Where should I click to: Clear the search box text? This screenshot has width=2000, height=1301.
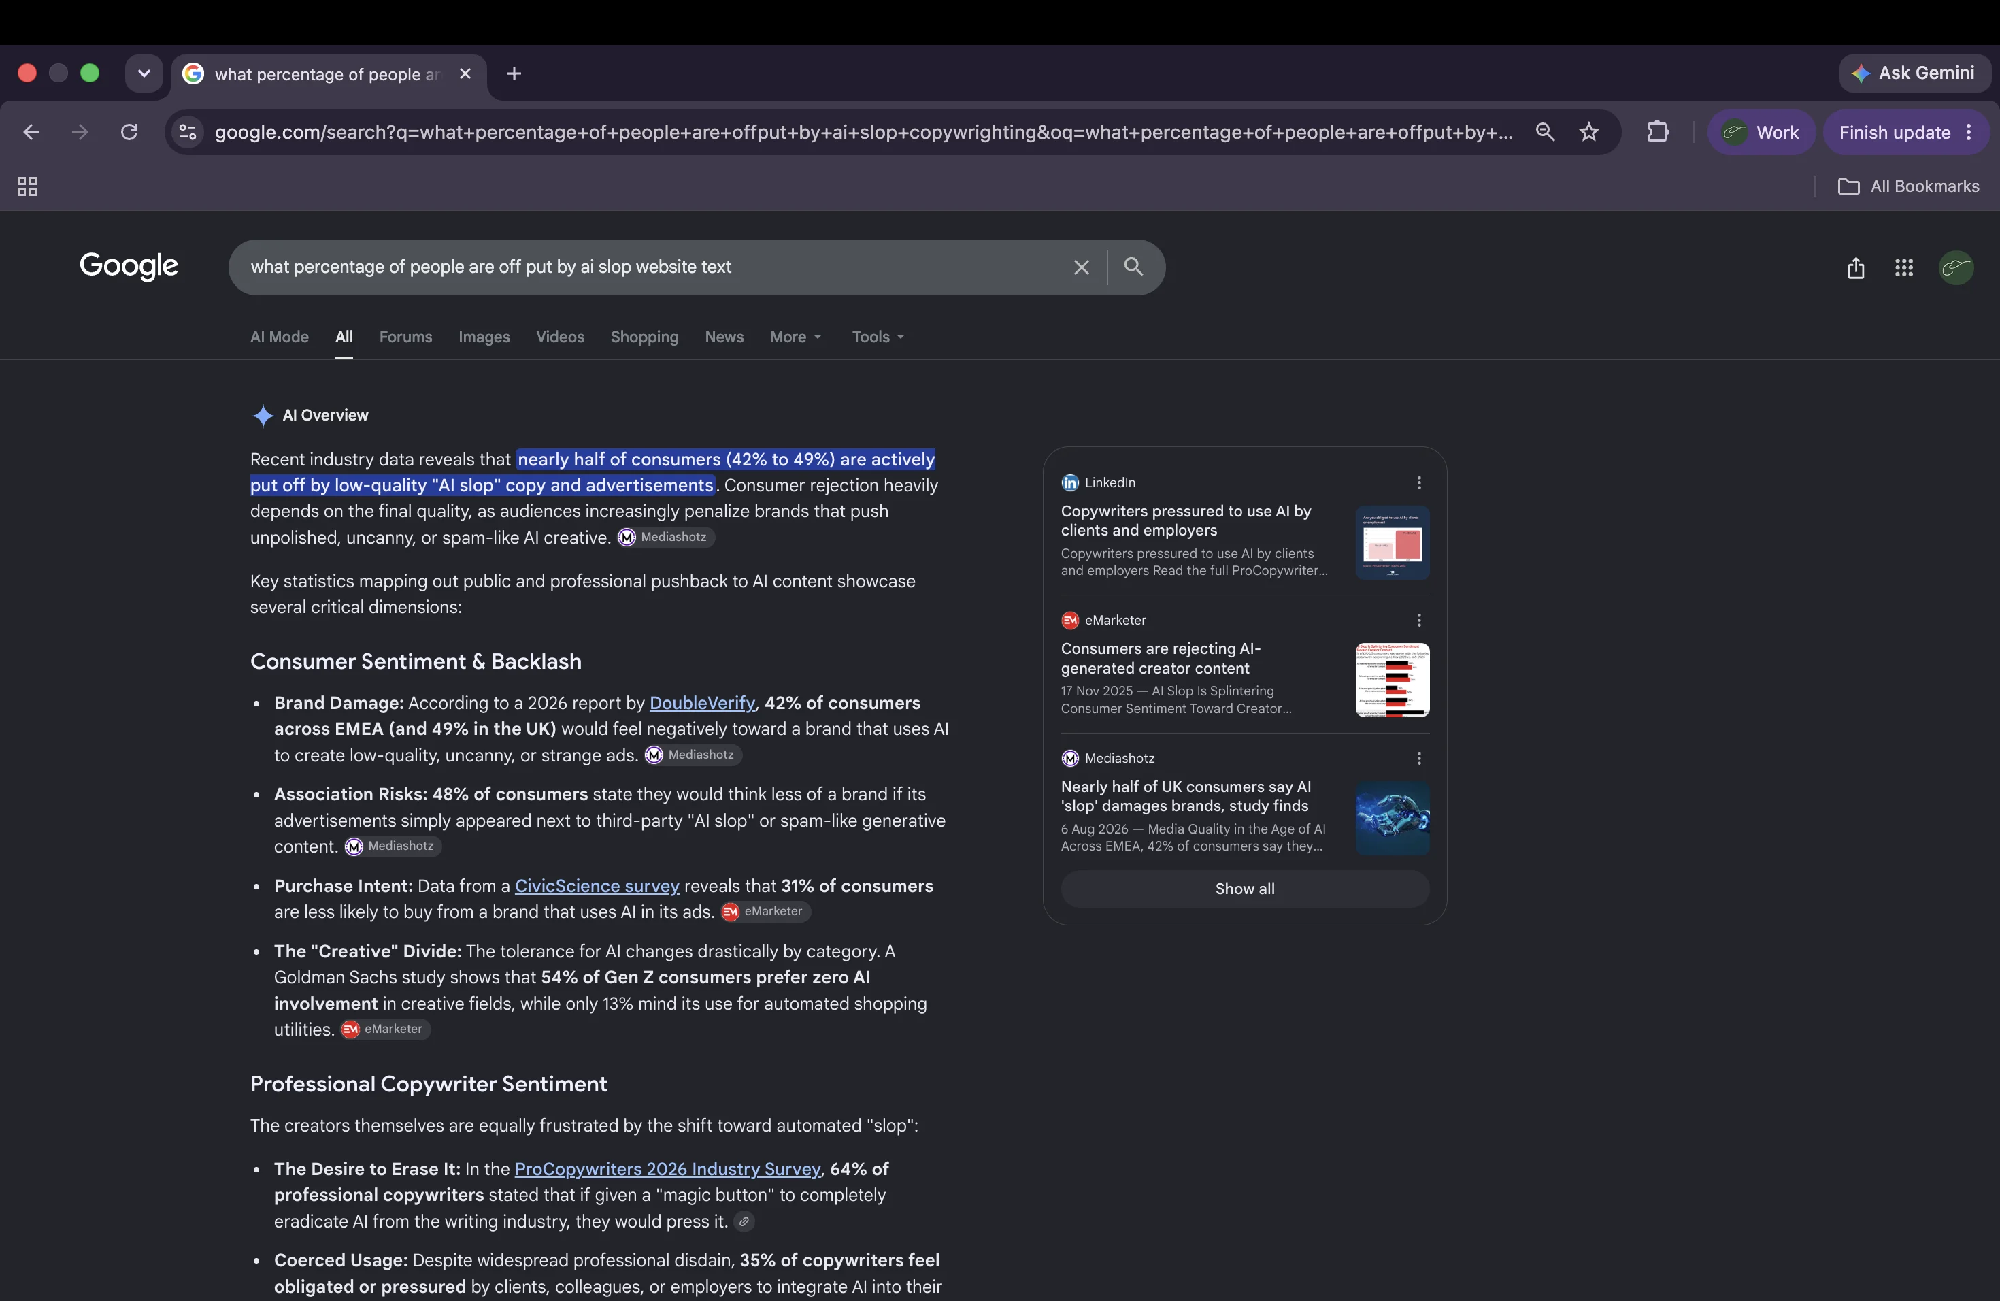tap(1081, 267)
